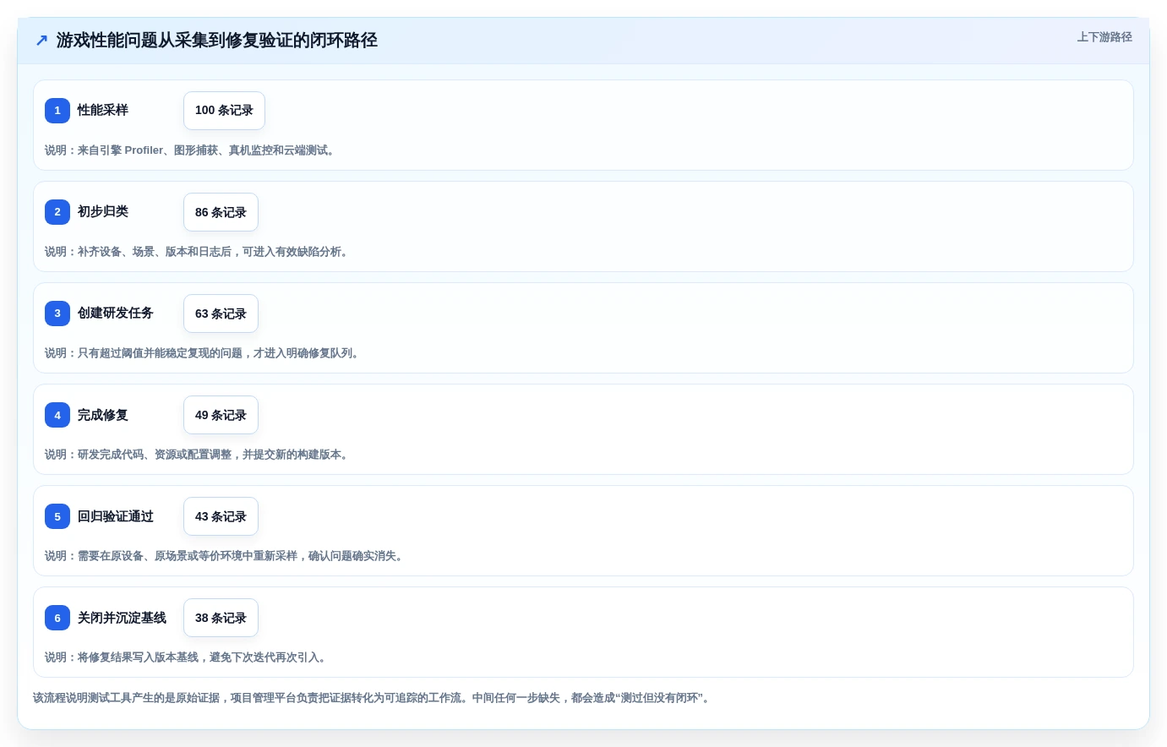
Task: Click the arrow icon beside the flow title
Action: [41, 41]
